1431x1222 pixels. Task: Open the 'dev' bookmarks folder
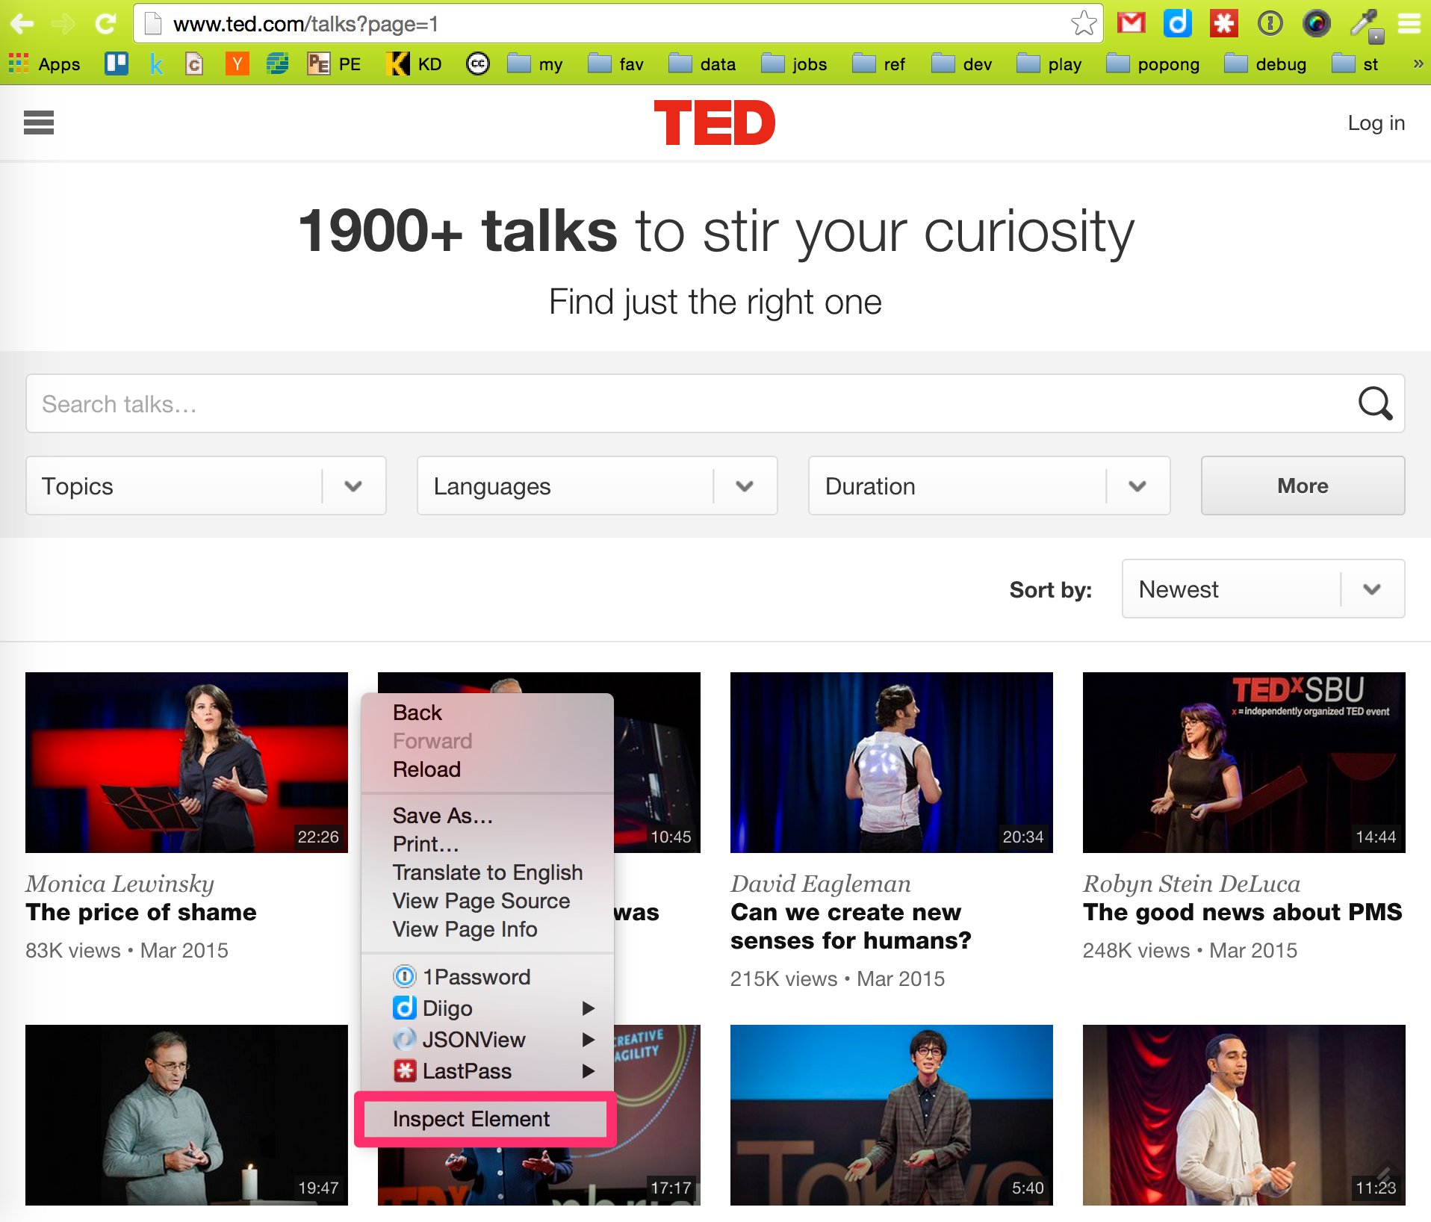click(962, 64)
